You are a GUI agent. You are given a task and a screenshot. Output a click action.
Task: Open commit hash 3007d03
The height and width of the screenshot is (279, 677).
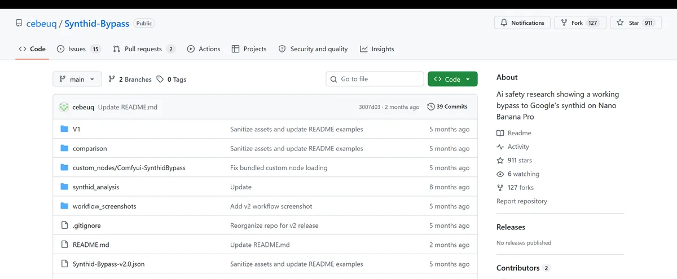point(370,107)
